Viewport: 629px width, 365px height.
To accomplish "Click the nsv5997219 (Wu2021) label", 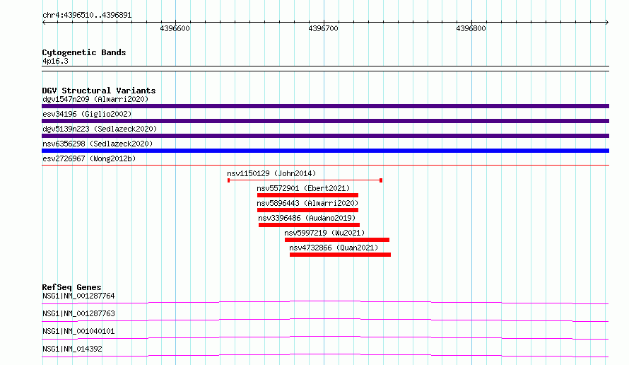I will pos(324,233).
